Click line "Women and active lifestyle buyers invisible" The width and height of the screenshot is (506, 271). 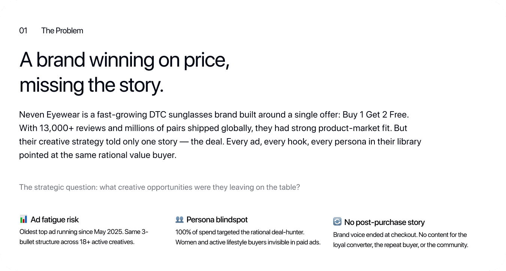coord(248,242)
